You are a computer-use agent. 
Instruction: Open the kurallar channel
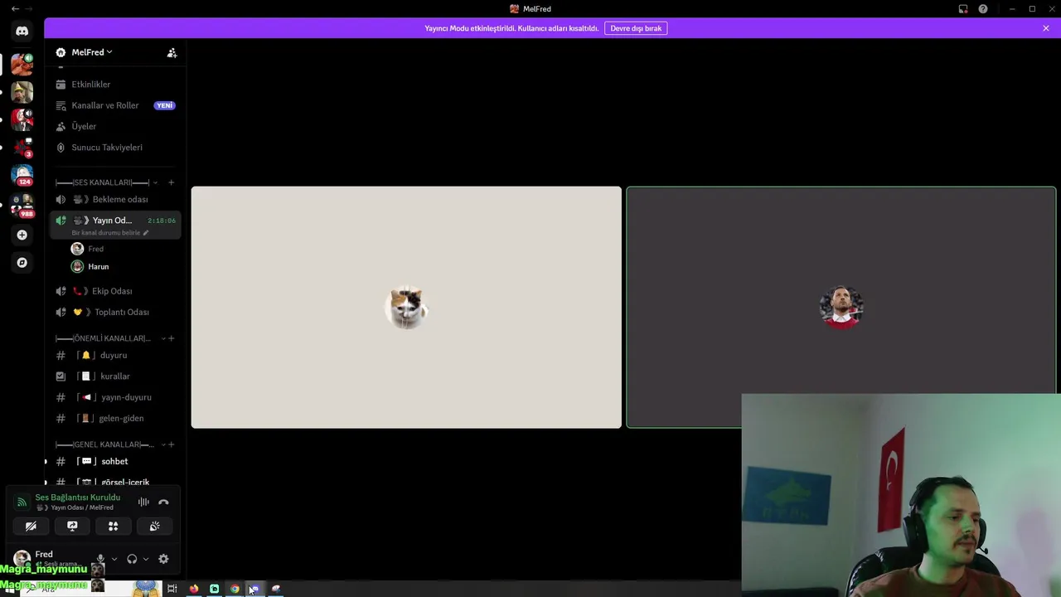pos(115,376)
